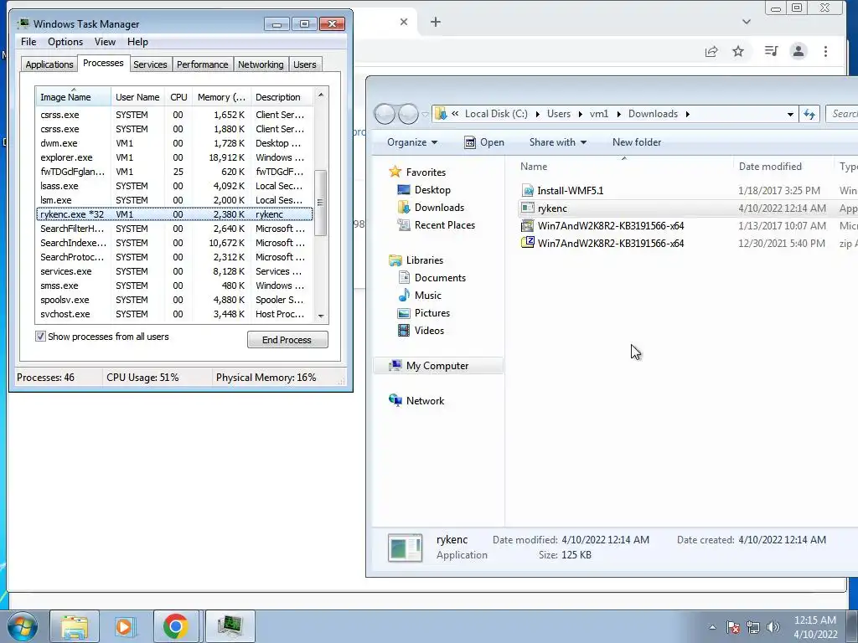Click the Action Center flag tray icon
This screenshot has height=643, width=858.
(732, 626)
